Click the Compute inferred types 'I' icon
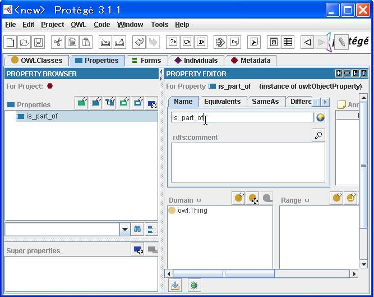The height and width of the screenshot is (297, 374). click(x=201, y=42)
